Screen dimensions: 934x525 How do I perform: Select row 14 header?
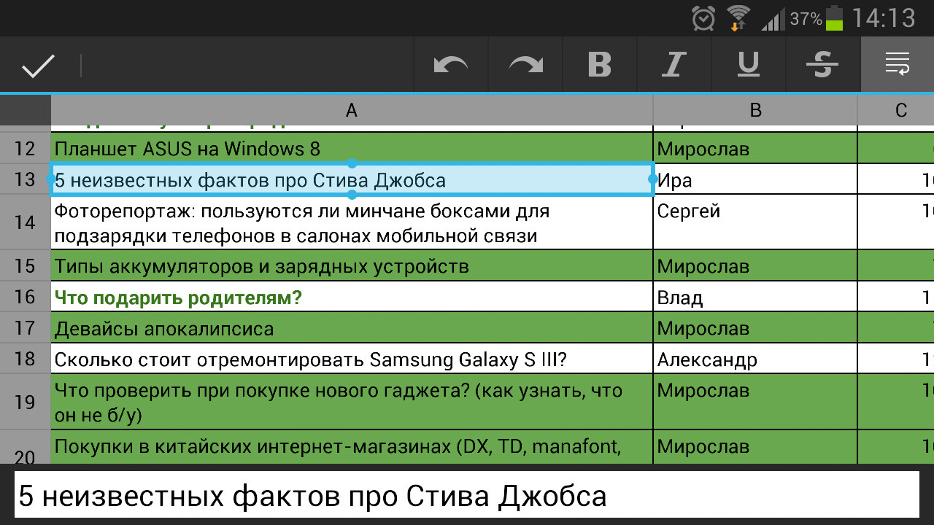pos(25,222)
